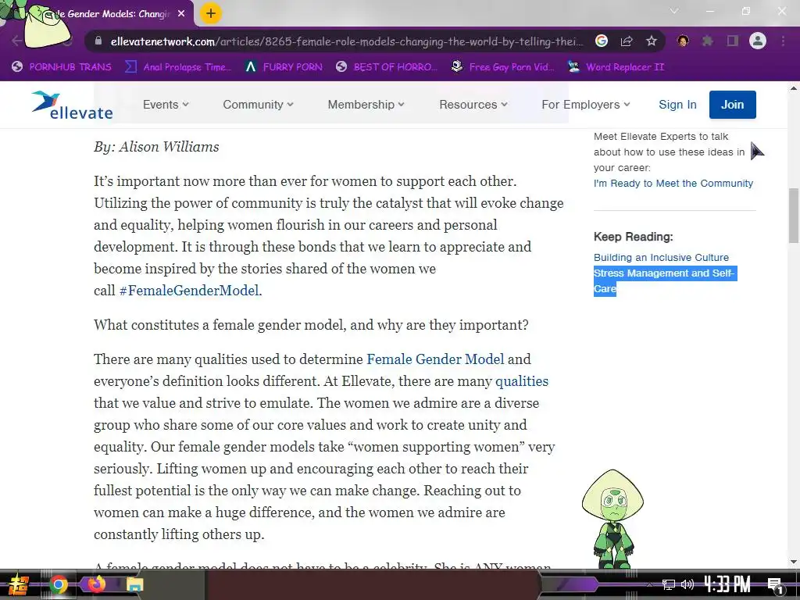800x600 pixels.
Task: Open I'm Ready to Meet the Community link
Action: 673,183
